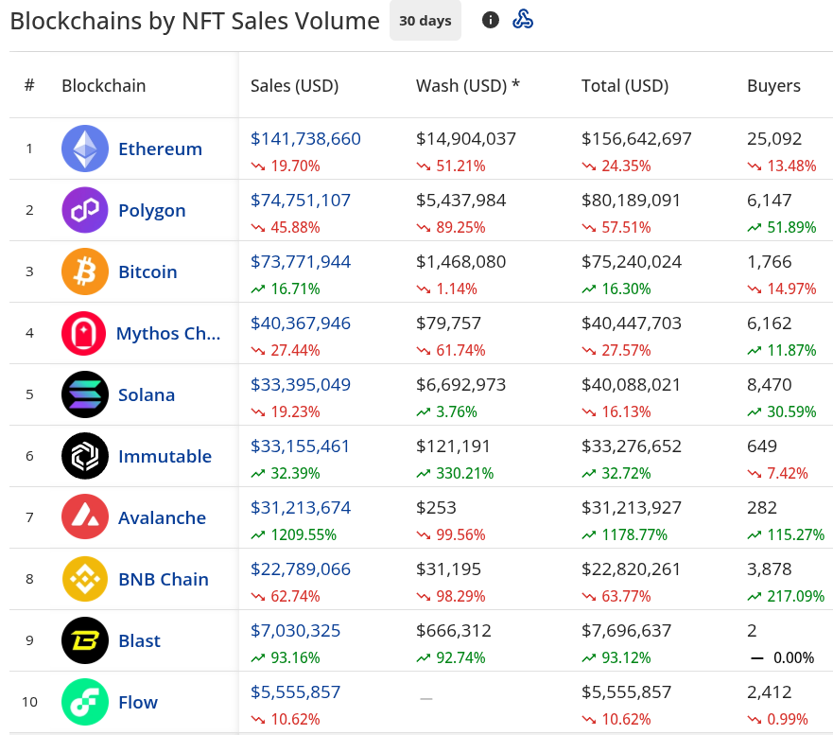Viewport: 833px width, 735px height.
Task: Open the Avalanche blockchain link
Action: 162,517
